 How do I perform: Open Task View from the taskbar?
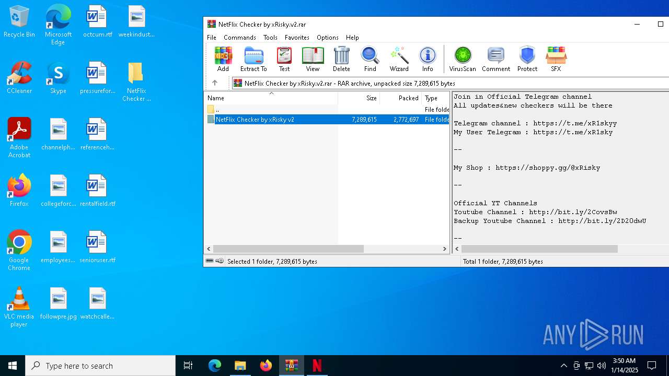(x=188, y=366)
